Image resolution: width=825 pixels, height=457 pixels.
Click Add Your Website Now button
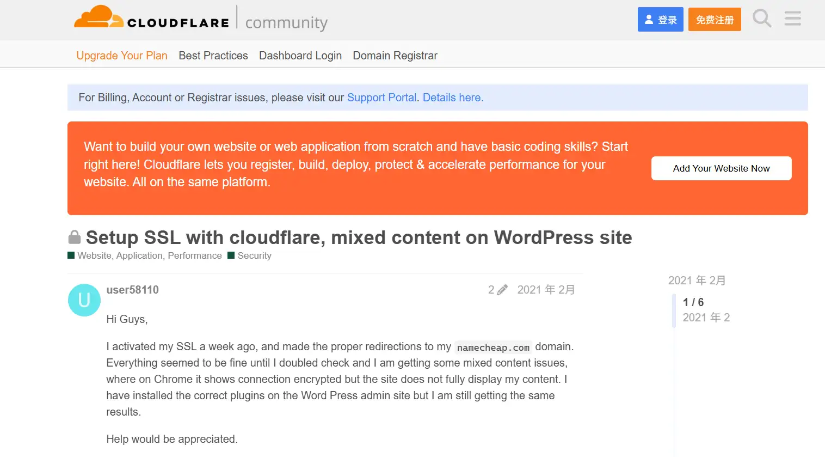(721, 168)
